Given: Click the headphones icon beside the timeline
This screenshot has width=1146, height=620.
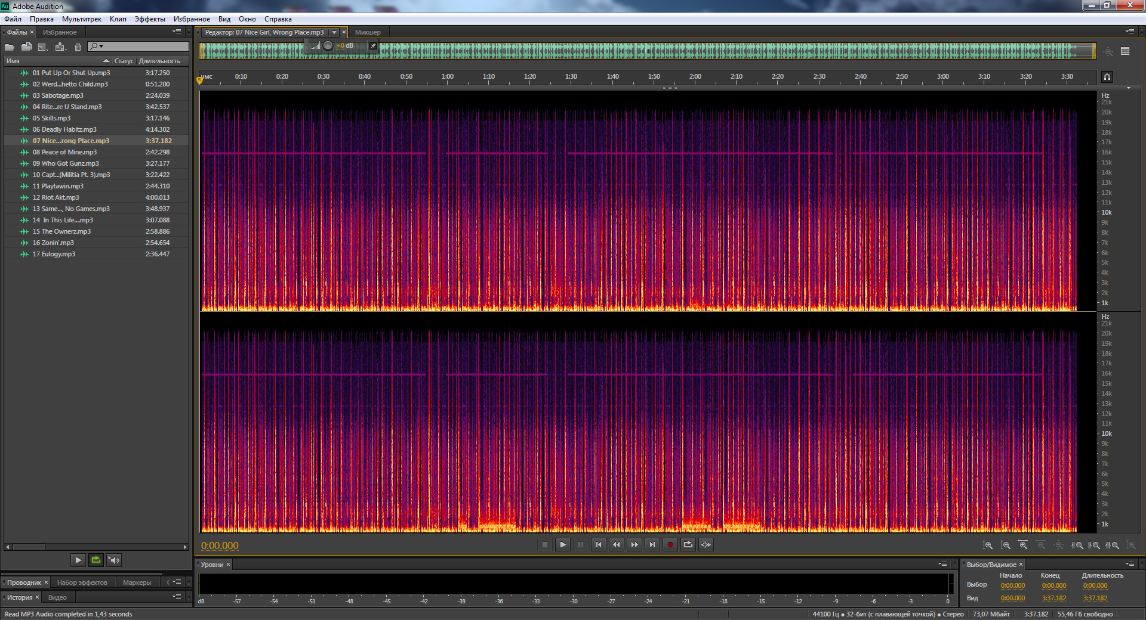Looking at the screenshot, I should pyautogui.click(x=1107, y=77).
